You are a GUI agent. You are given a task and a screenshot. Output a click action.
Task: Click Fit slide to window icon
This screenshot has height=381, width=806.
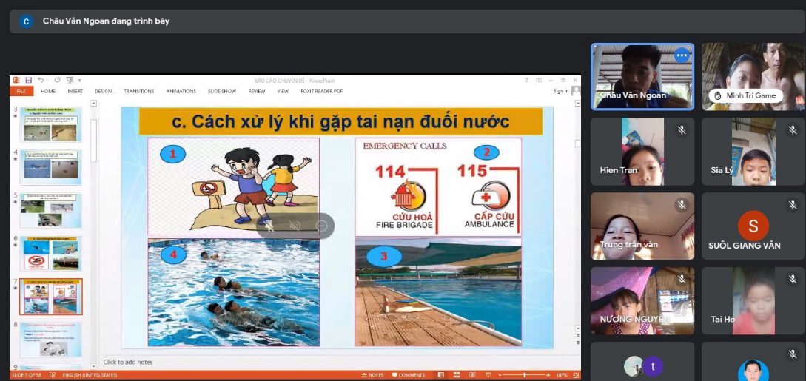pyautogui.click(x=576, y=375)
